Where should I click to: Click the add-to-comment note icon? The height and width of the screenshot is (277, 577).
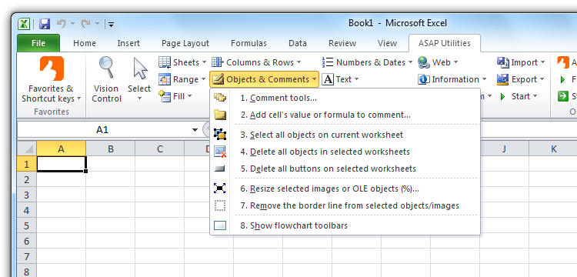pyautogui.click(x=220, y=115)
